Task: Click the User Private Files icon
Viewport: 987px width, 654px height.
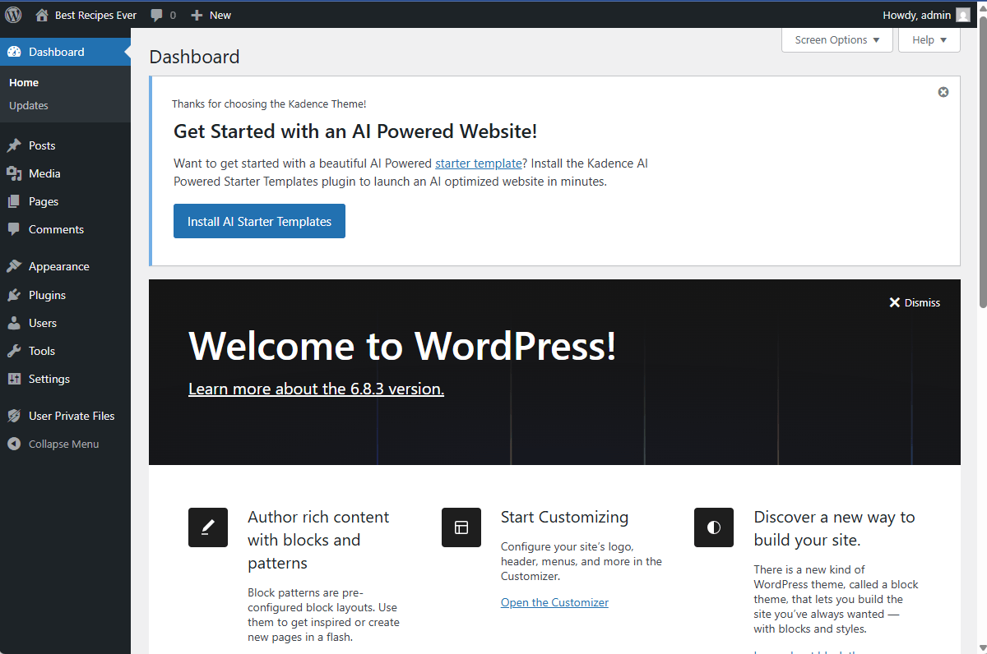Action: [14, 416]
